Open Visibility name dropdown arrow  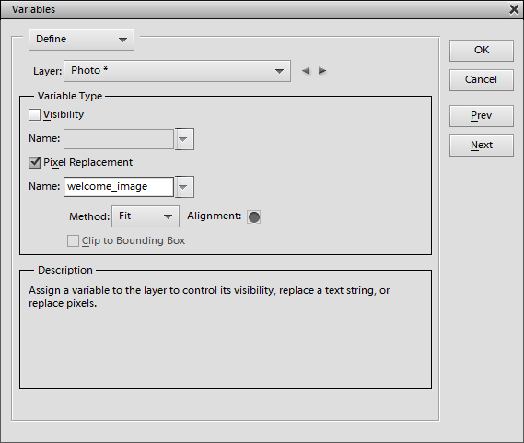tap(184, 139)
